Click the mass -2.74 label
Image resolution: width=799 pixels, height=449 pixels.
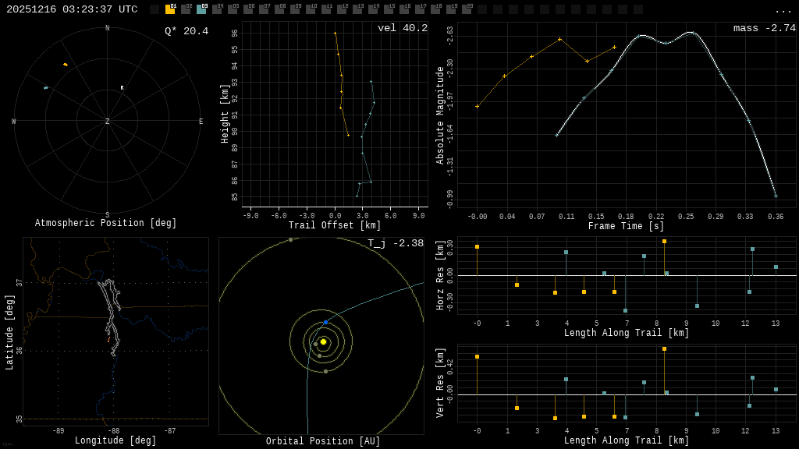pos(764,28)
